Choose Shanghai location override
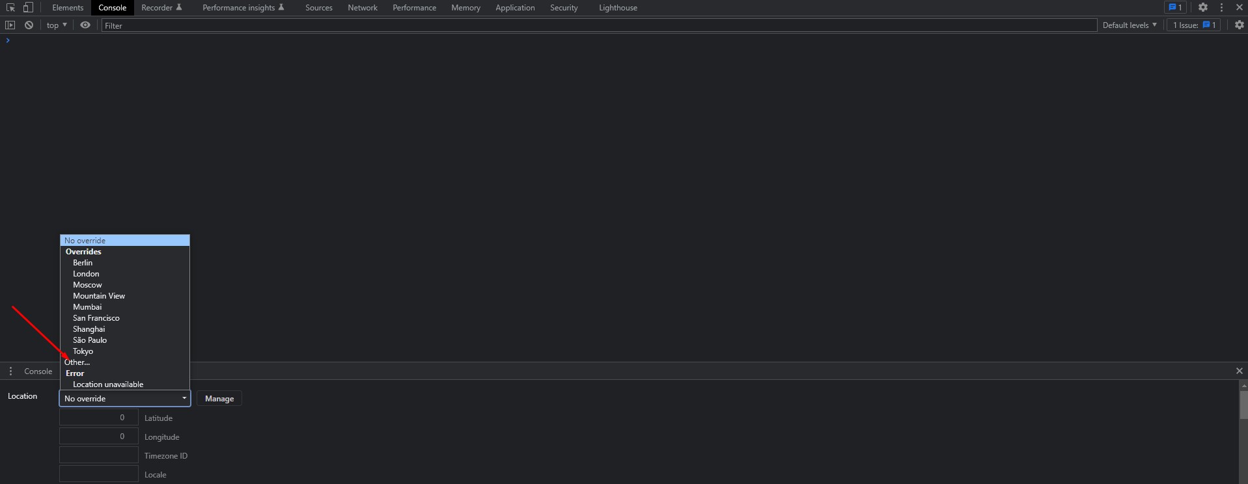The width and height of the screenshot is (1248, 484). [125, 329]
